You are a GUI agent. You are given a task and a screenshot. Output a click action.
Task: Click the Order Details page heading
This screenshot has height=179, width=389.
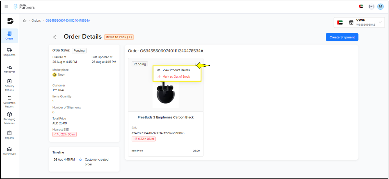point(82,37)
